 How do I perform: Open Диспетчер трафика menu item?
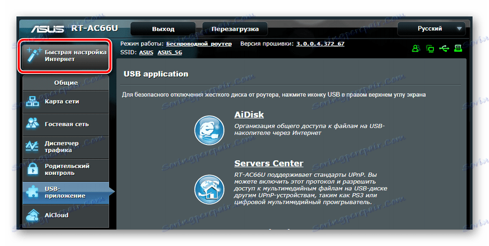(66, 147)
